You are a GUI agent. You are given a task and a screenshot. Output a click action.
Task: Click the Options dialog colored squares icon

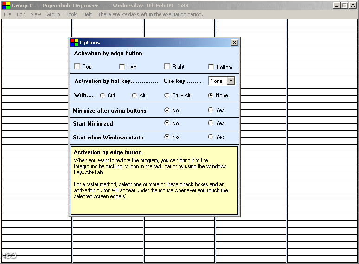tap(74, 43)
